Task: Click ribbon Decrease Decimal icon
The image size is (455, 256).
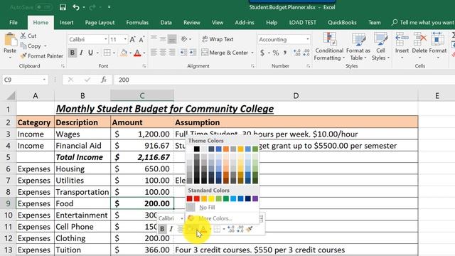Action: (306, 53)
